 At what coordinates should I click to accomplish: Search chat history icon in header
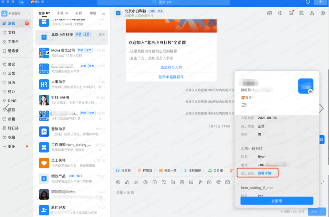[301, 13]
